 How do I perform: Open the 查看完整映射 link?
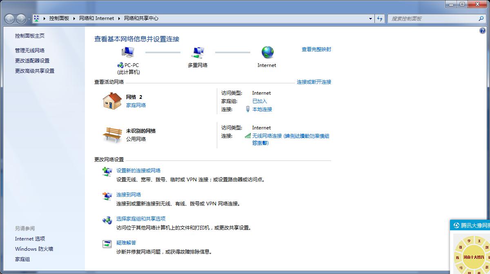tap(316, 49)
